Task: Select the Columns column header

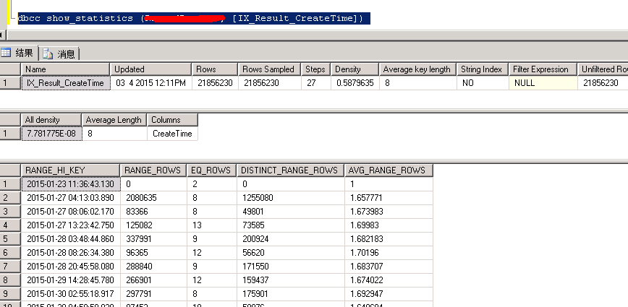Action: [172, 120]
